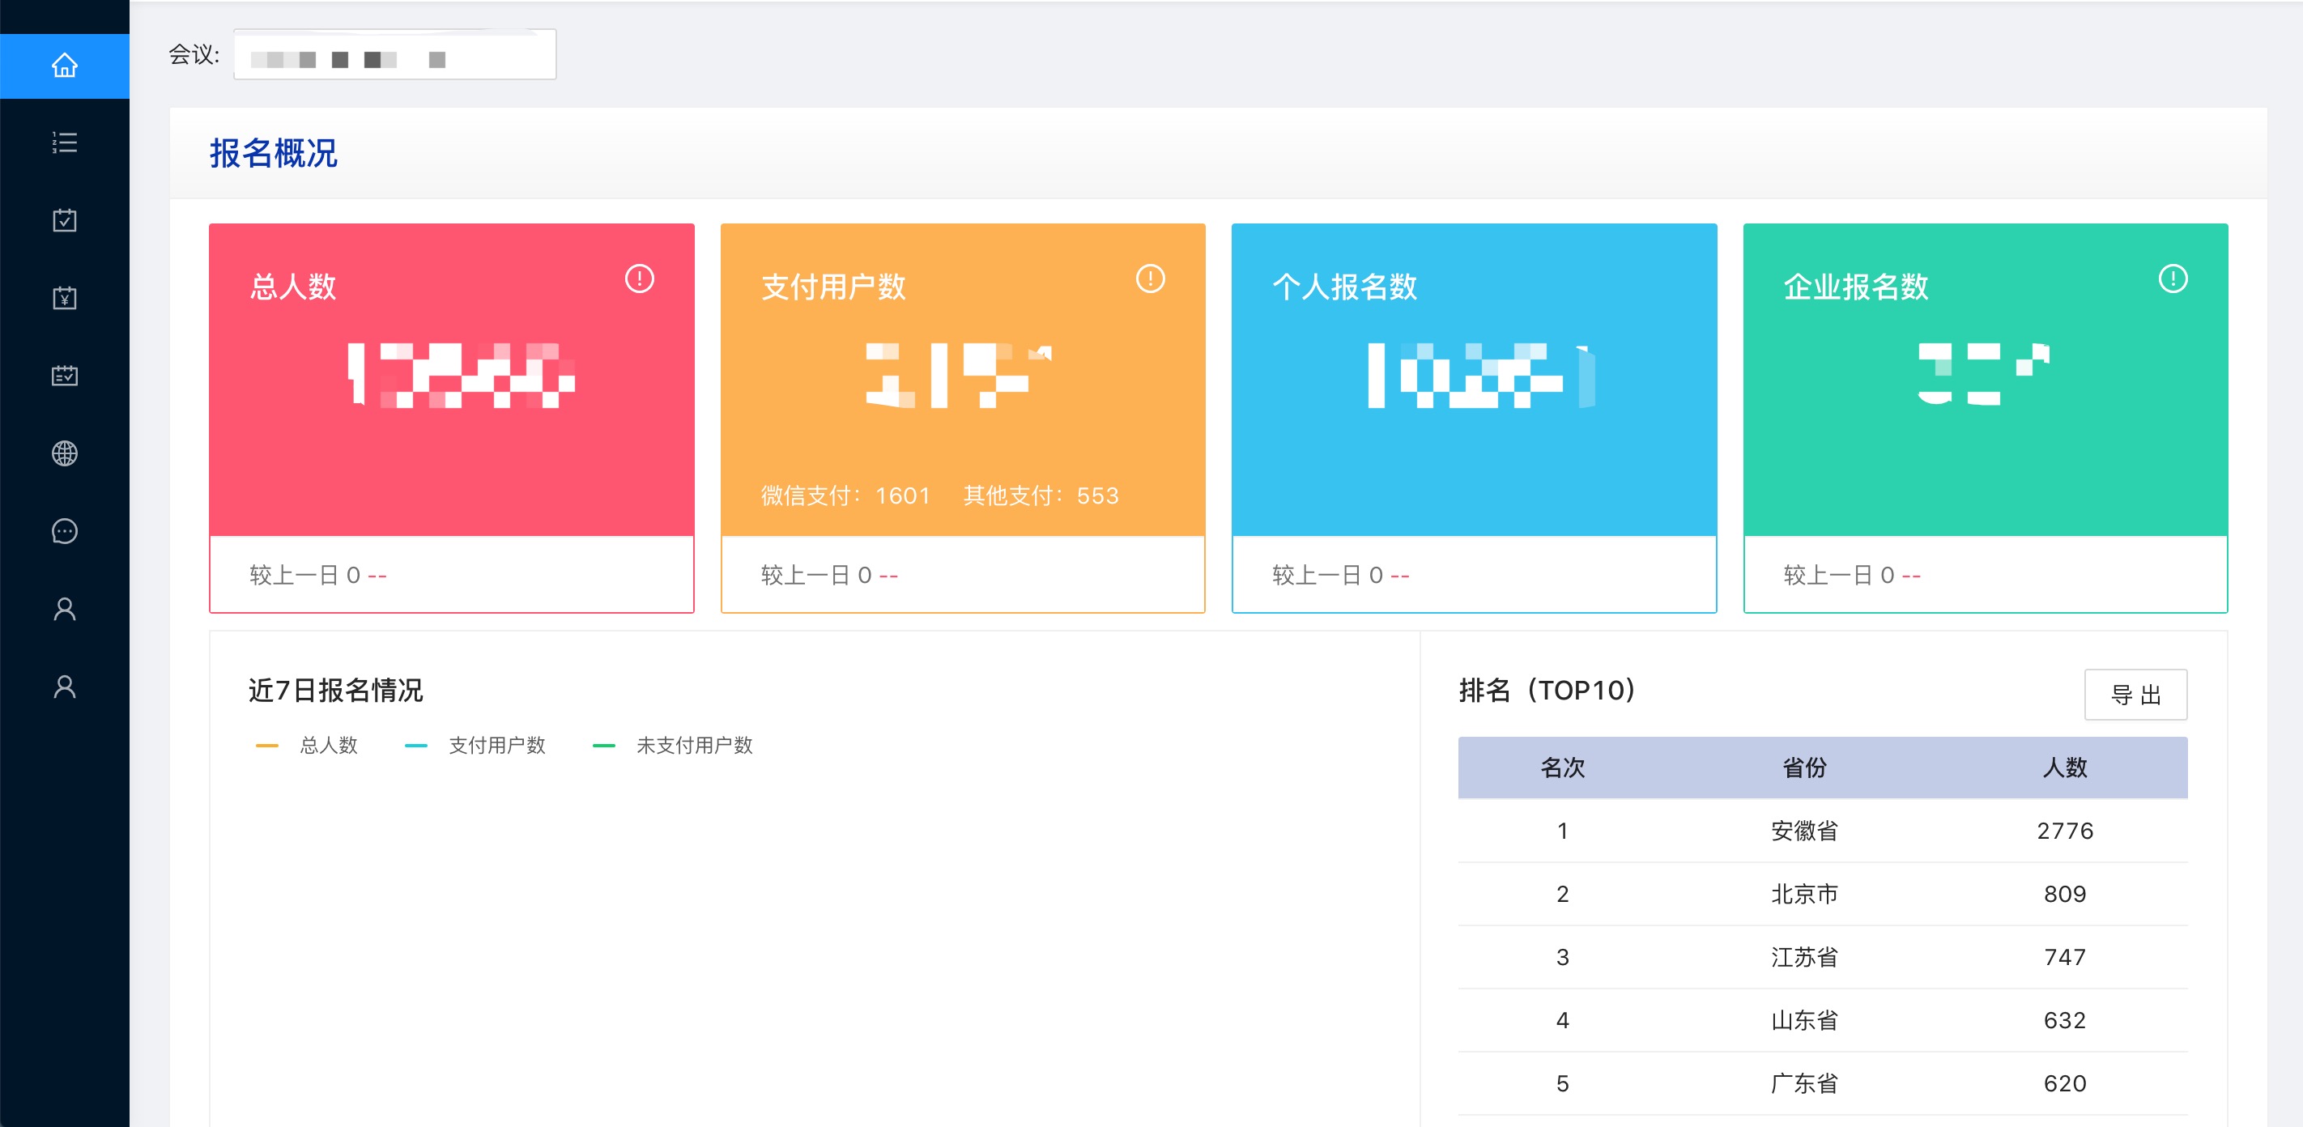Select the 山东省 table row
This screenshot has width=2303, height=1127.
(1823, 1021)
